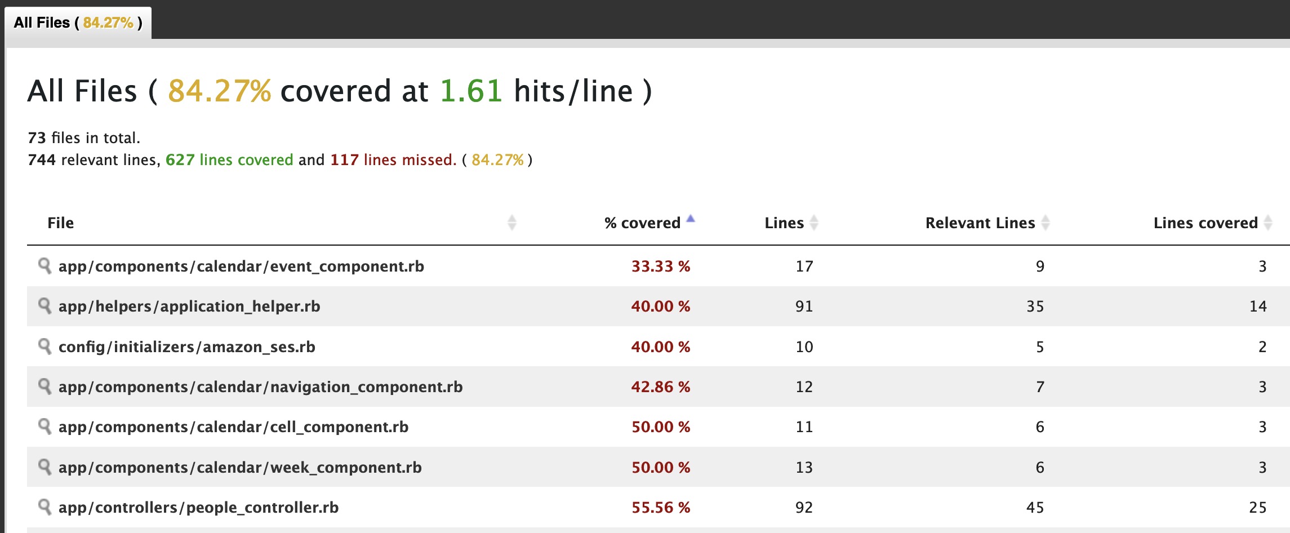This screenshot has height=533, width=1290.
Task: Click the magnifier icon for navigation_component.rb
Action: tap(46, 387)
